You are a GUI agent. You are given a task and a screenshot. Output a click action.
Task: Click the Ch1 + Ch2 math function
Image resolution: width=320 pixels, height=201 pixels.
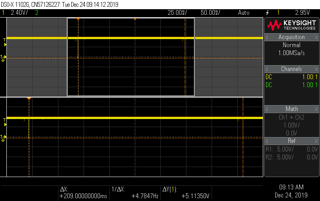[292, 117]
